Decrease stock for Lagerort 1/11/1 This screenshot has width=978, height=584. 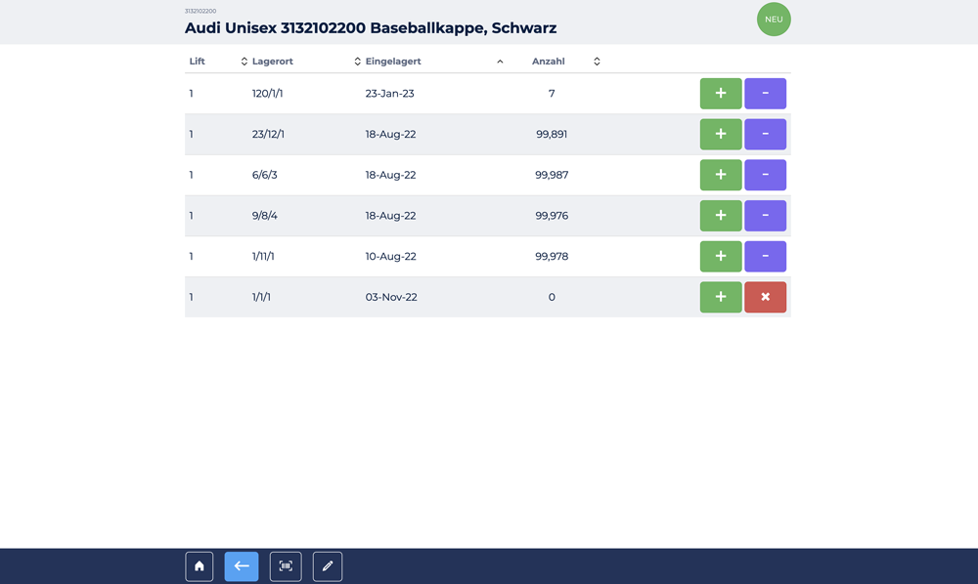tap(765, 257)
